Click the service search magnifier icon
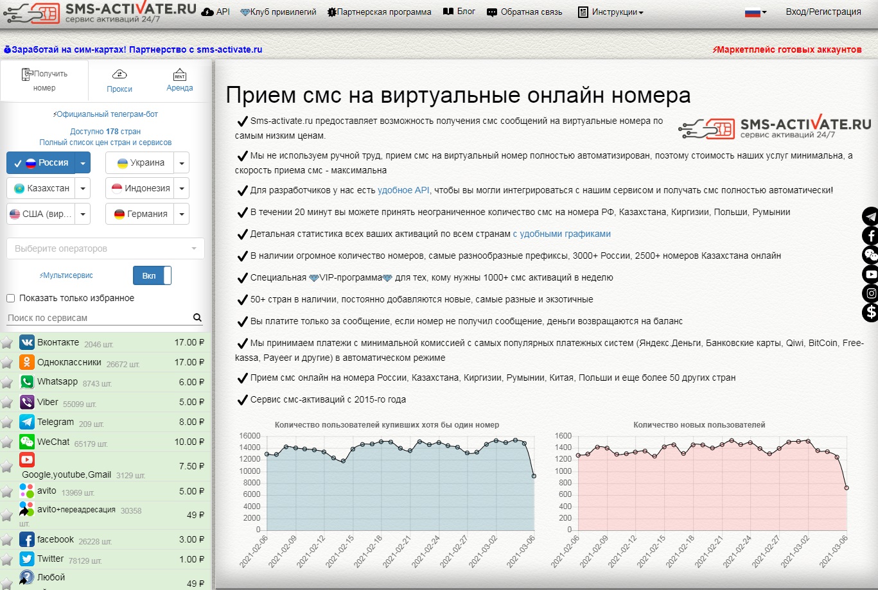 coord(197,317)
